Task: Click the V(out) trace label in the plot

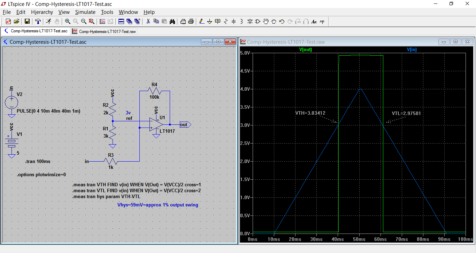Action: pos(306,50)
